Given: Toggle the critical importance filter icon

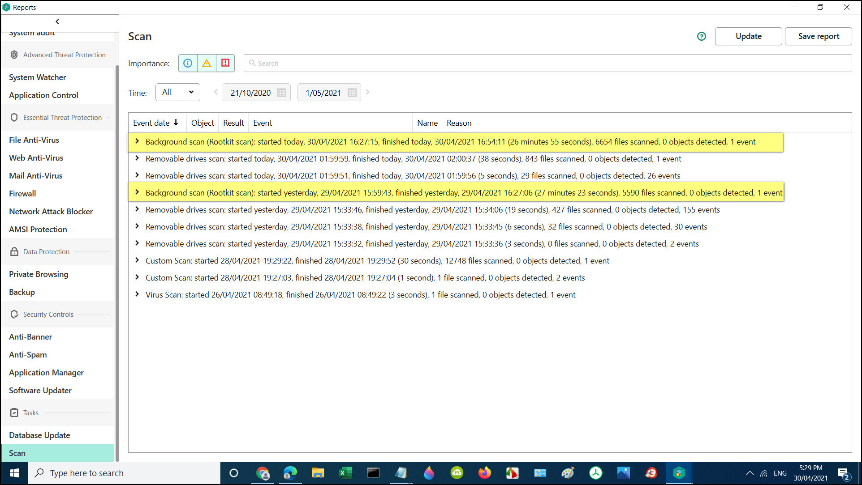Looking at the screenshot, I should pyautogui.click(x=225, y=63).
